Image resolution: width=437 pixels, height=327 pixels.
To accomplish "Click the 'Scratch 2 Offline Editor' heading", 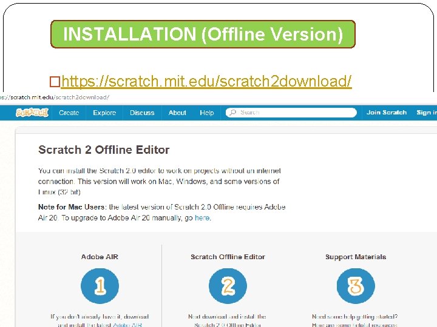I will (104, 150).
